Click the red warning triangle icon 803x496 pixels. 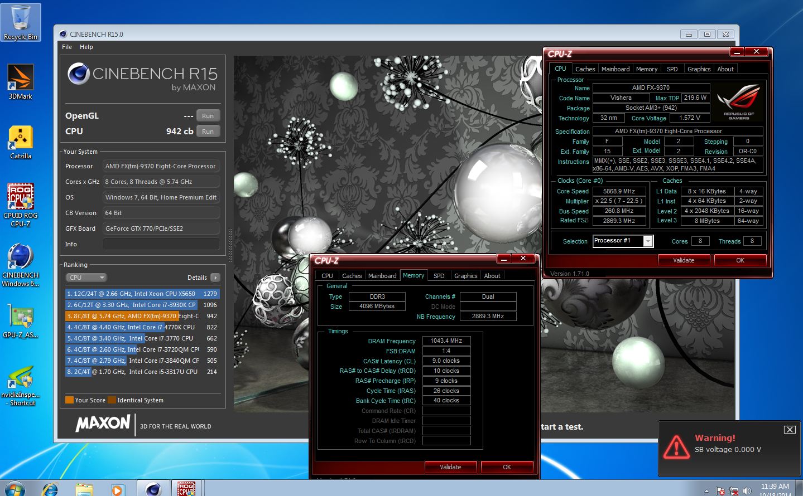coord(676,446)
